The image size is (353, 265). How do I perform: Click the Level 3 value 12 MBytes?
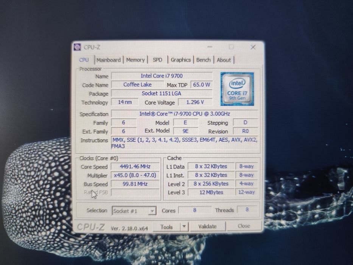pyautogui.click(x=211, y=192)
